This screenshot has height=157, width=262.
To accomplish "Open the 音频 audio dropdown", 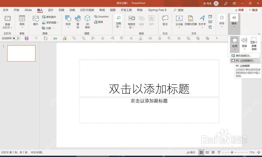I will (244, 44).
